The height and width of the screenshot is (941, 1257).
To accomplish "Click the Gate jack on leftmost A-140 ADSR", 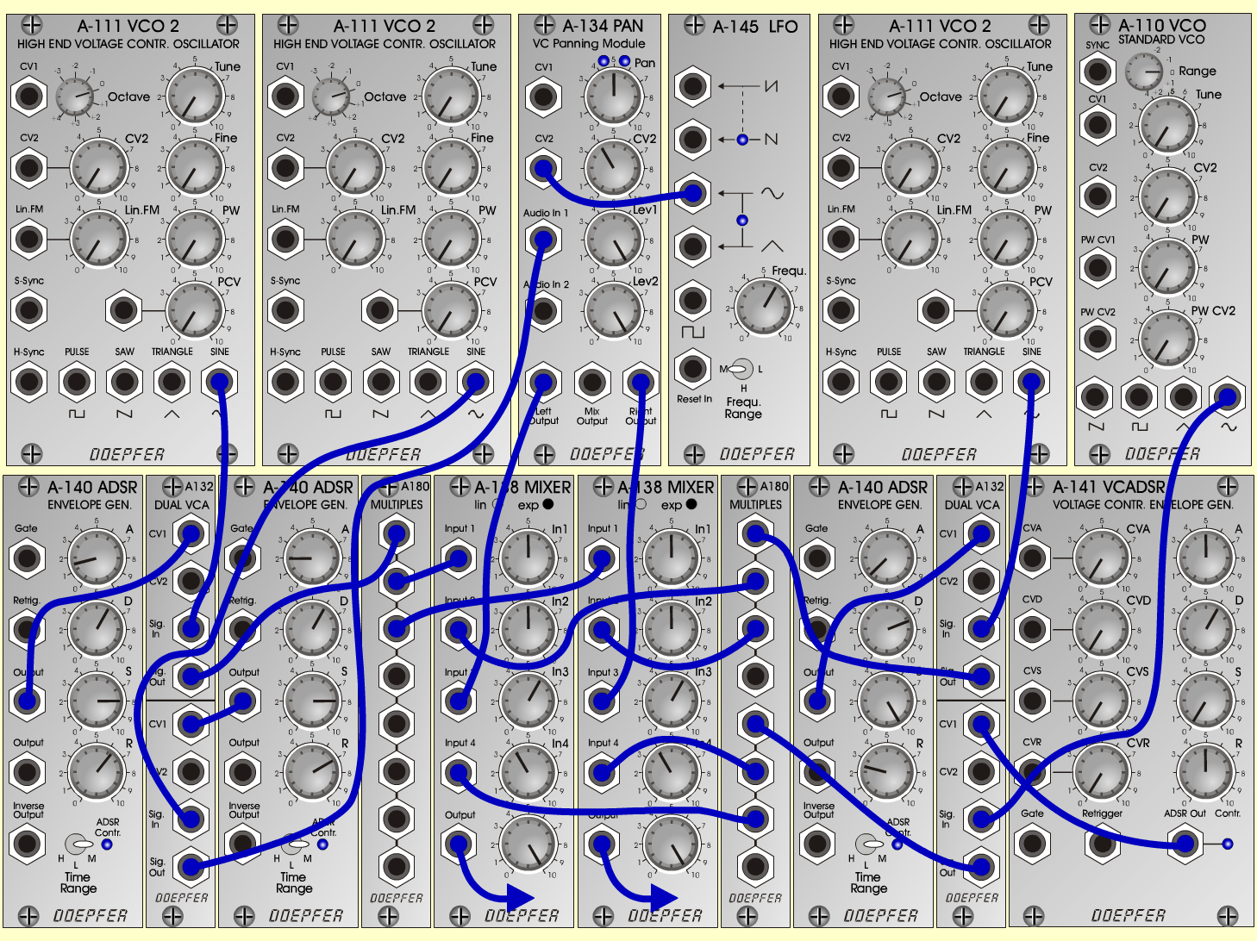I will tap(27, 558).
